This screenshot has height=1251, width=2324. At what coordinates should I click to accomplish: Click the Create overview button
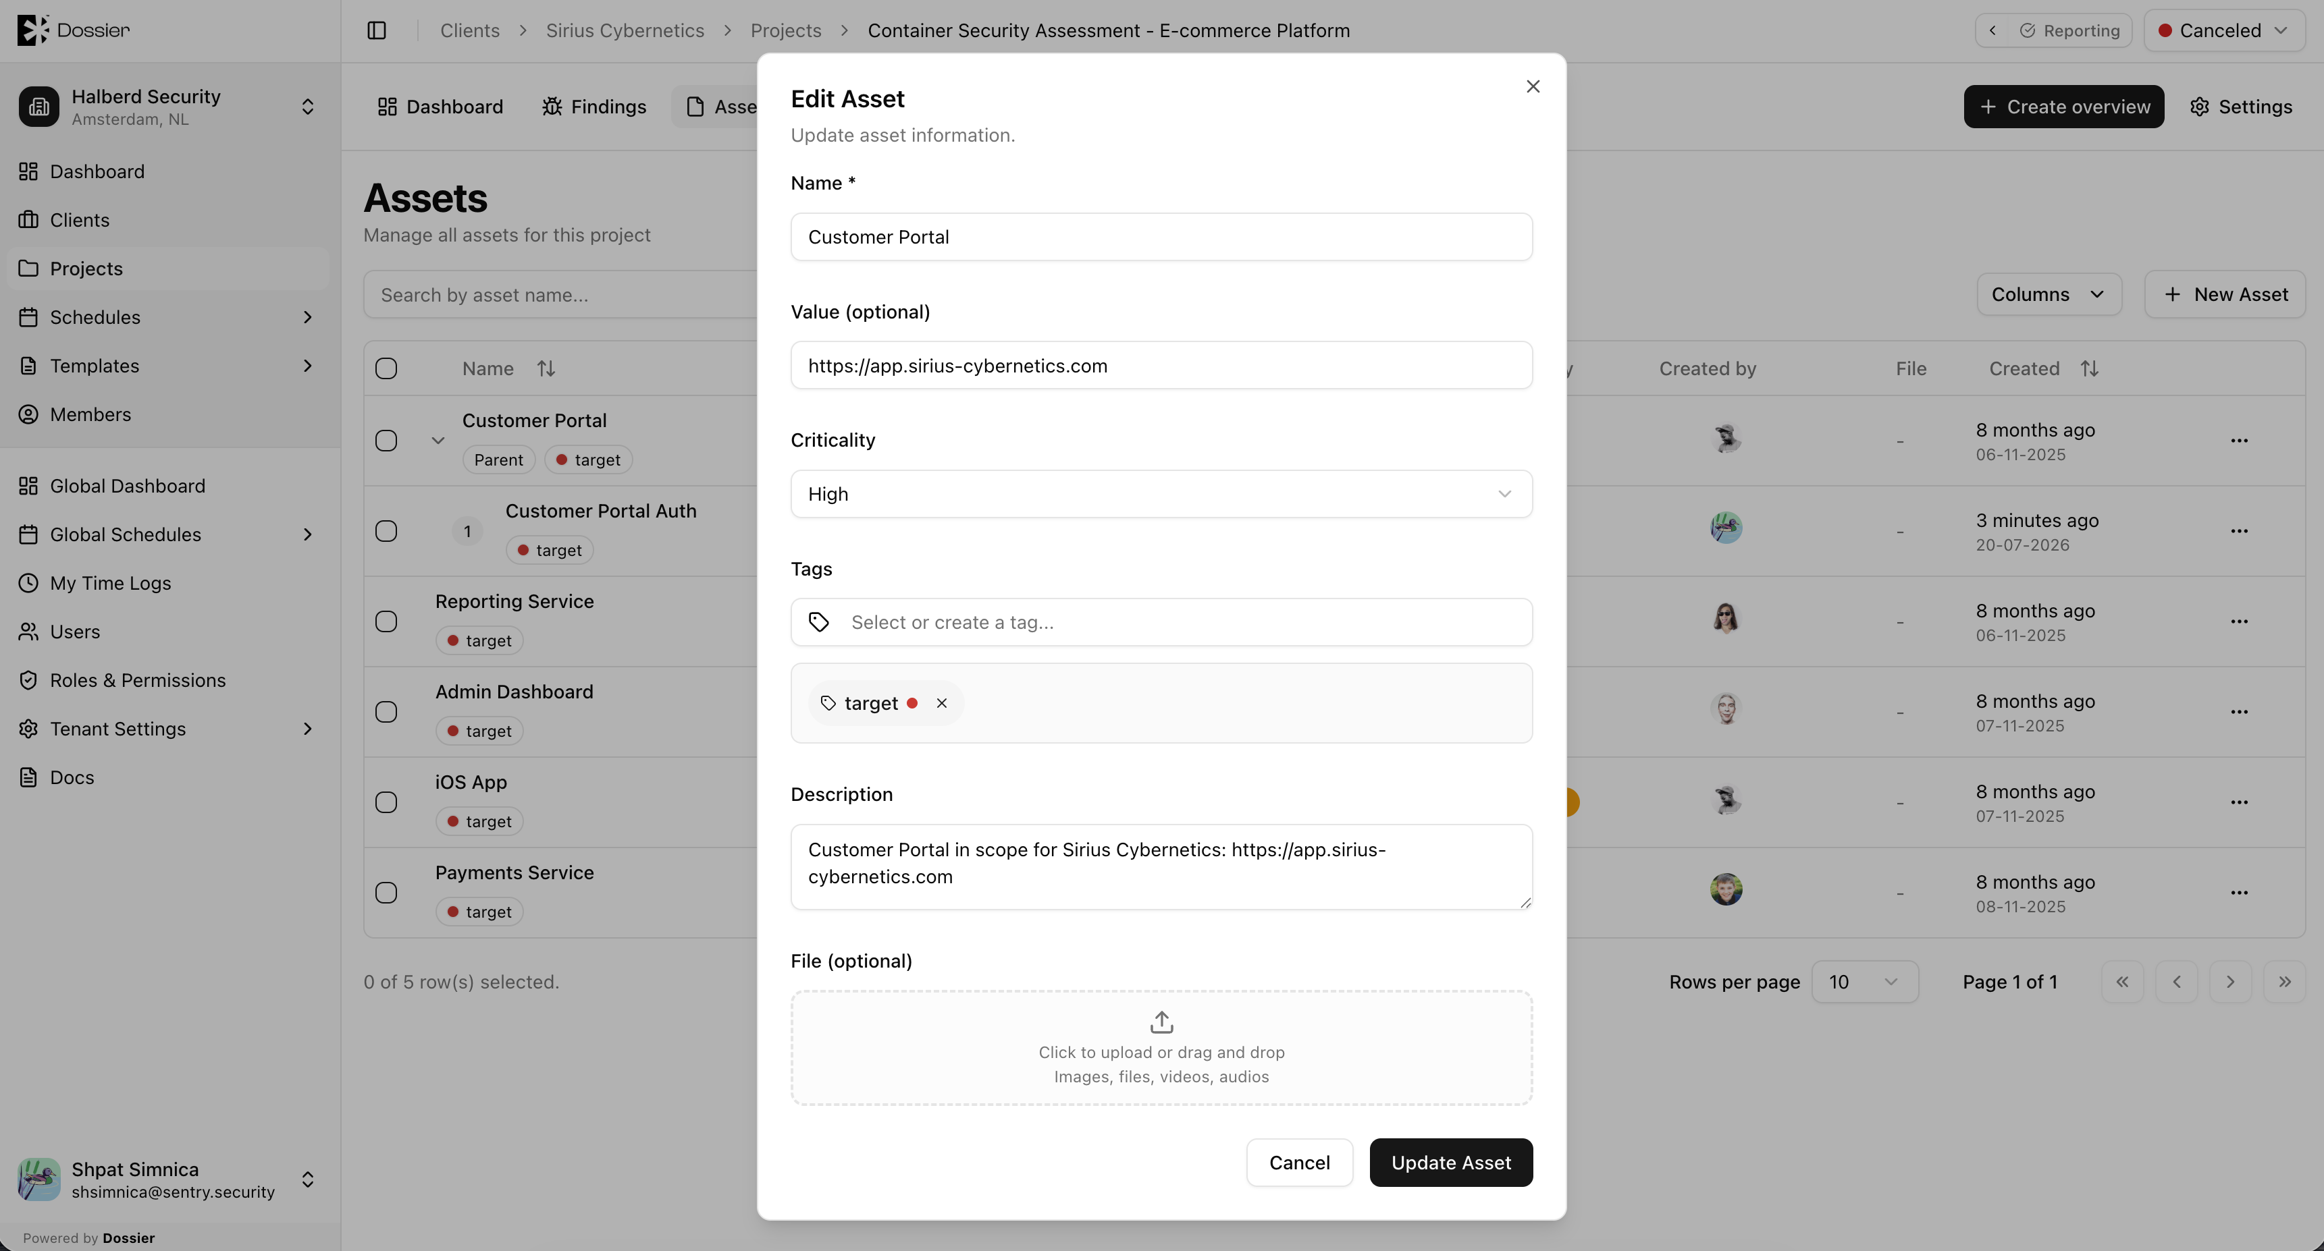tap(2064, 107)
